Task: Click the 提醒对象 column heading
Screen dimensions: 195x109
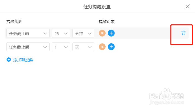Action: pyautogui.click(x=107, y=22)
